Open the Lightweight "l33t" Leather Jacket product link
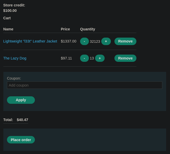 pyautogui.click(x=30, y=41)
